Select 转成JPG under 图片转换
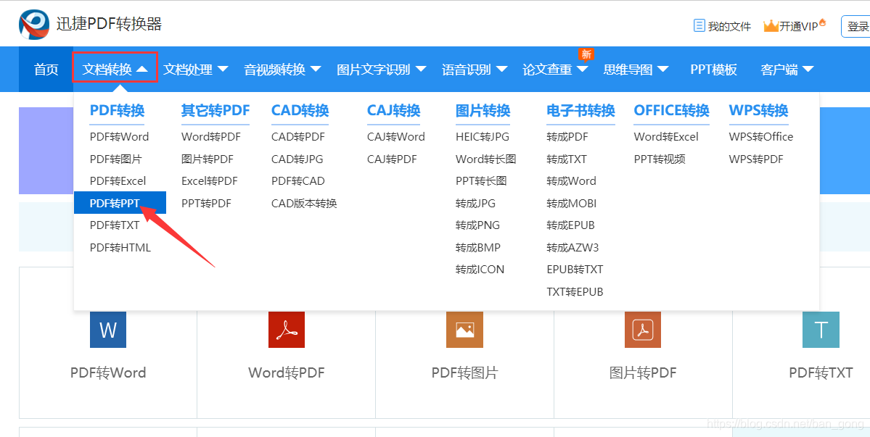The height and width of the screenshot is (437, 870). click(x=475, y=203)
